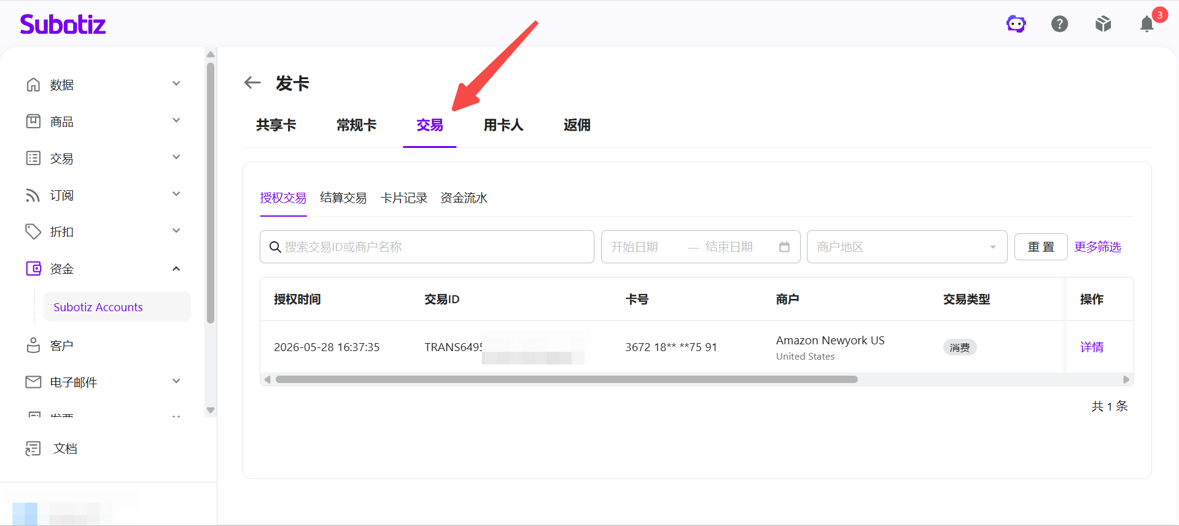
Task: Switch to the 常规卡 tab
Action: tap(356, 125)
